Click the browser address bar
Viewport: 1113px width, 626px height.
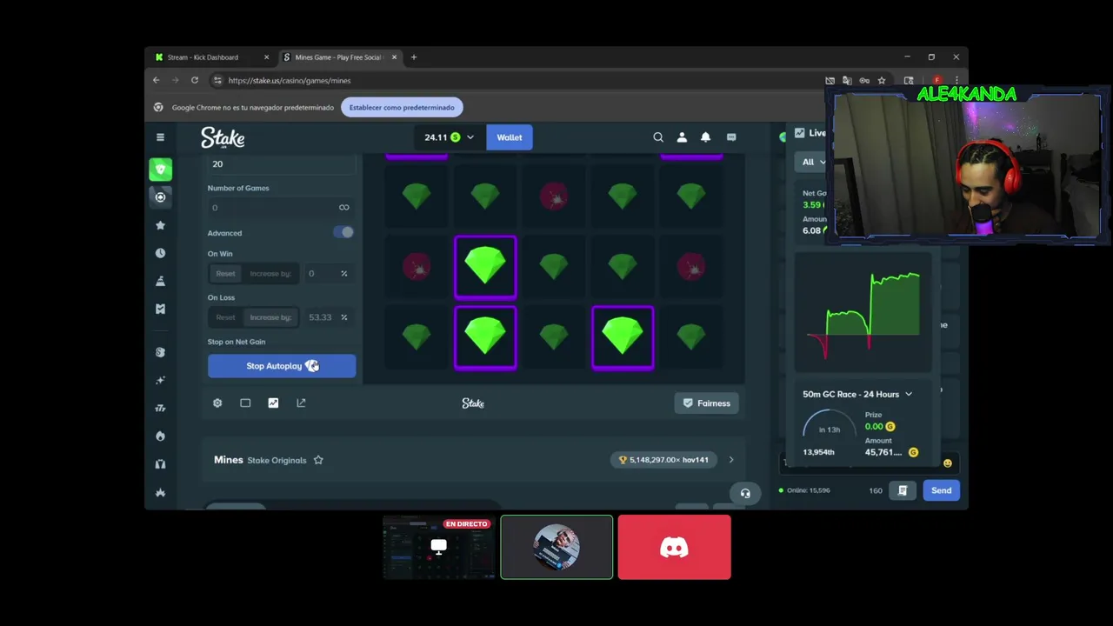point(513,80)
